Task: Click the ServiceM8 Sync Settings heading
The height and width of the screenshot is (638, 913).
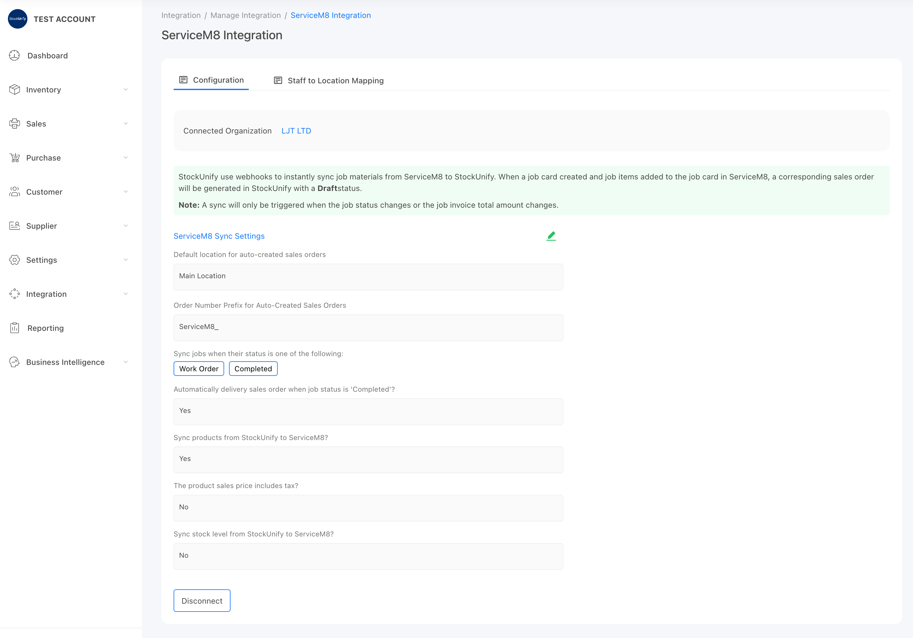Action: (x=219, y=236)
